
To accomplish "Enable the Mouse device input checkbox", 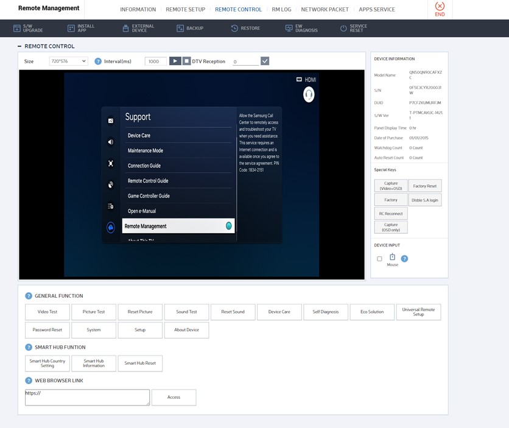I will point(379,259).
